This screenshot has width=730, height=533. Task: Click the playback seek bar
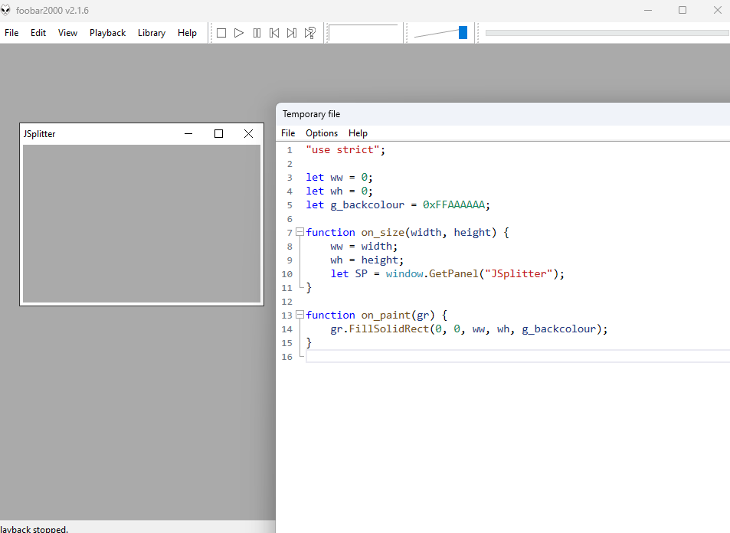(x=607, y=33)
